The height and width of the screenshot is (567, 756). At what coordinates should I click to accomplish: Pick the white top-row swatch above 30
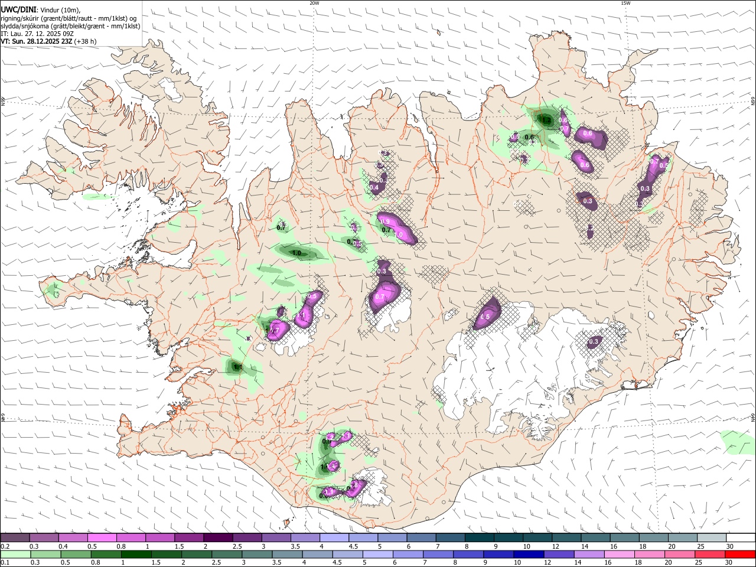739,538
